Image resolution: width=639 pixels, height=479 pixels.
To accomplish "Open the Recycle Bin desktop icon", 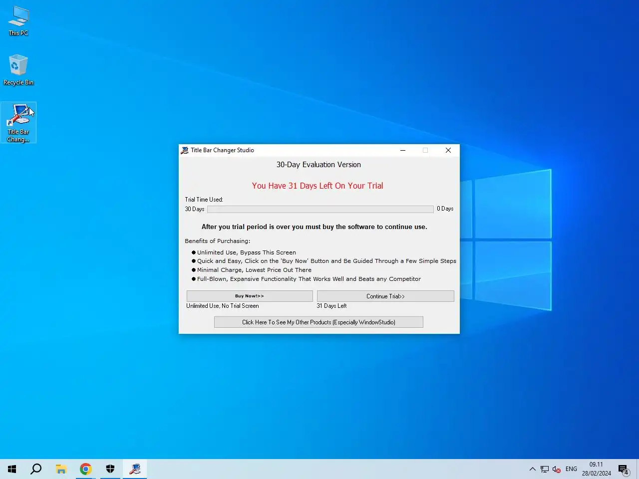I will pyautogui.click(x=18, y=70).
